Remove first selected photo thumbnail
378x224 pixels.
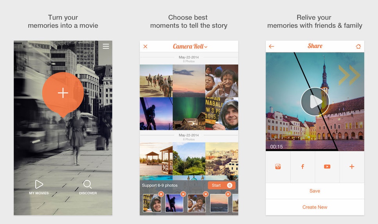click(x=161, y=194)
